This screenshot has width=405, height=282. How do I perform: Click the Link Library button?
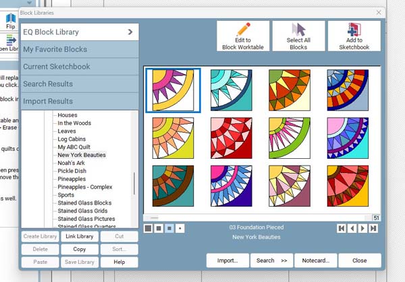[79, 236]
